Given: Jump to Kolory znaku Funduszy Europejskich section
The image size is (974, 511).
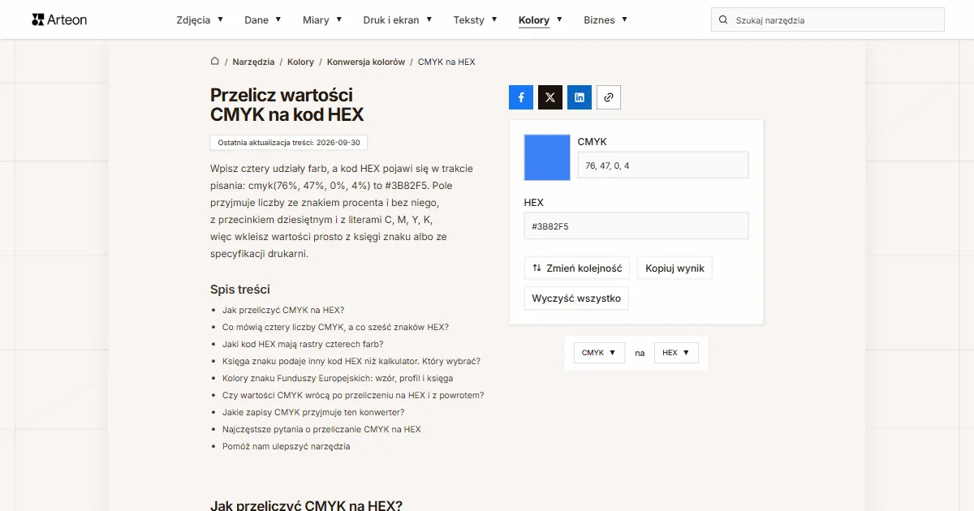Looking at the screenshot, I should tap(338, 378).
